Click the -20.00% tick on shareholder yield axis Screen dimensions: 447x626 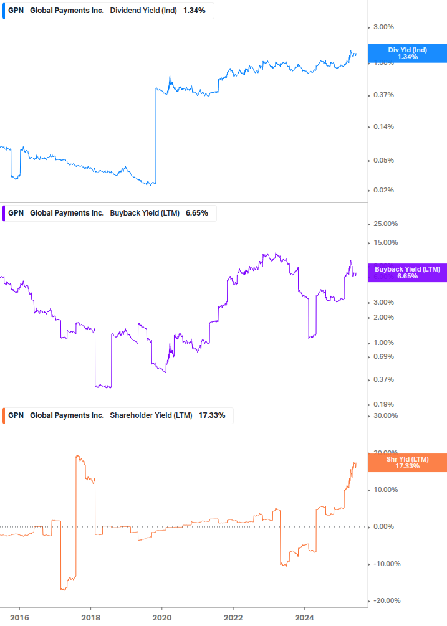point(387,601)
